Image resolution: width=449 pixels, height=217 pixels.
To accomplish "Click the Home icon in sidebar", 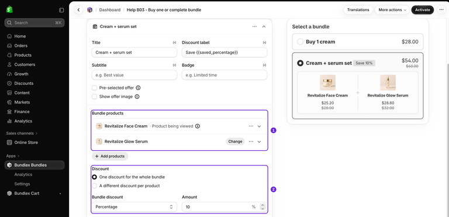I will (9, 36).
